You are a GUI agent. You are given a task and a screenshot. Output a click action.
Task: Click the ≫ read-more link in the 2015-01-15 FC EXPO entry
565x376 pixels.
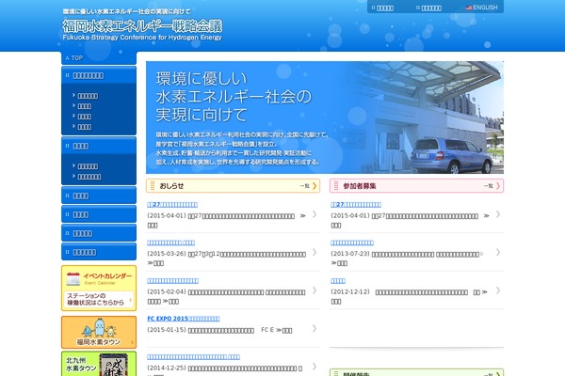click(x=284, y=330)
